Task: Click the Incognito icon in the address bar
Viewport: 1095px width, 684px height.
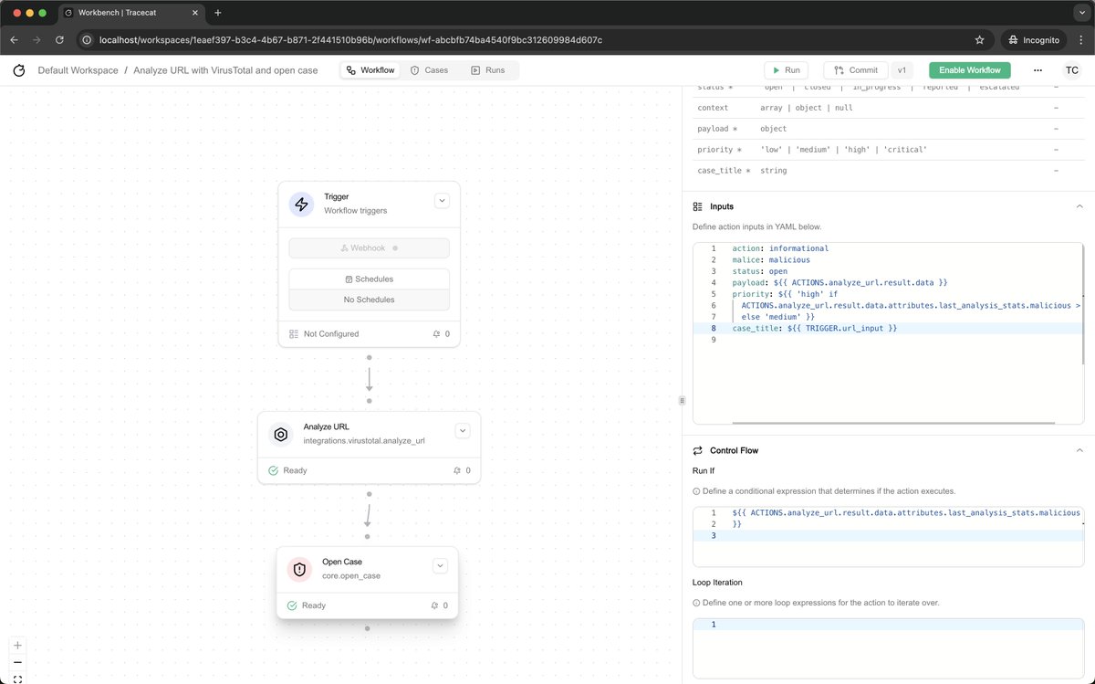Action: click(1013, 39)
